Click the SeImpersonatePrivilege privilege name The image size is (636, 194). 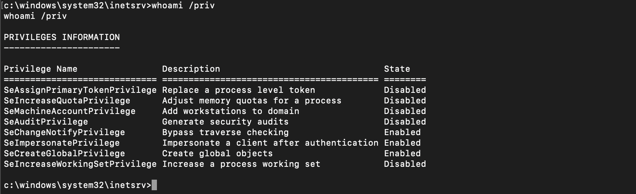click(x=62, y=143)
